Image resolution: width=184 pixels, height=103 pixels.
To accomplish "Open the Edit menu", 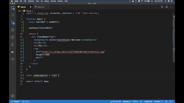I will click(25, 1).
